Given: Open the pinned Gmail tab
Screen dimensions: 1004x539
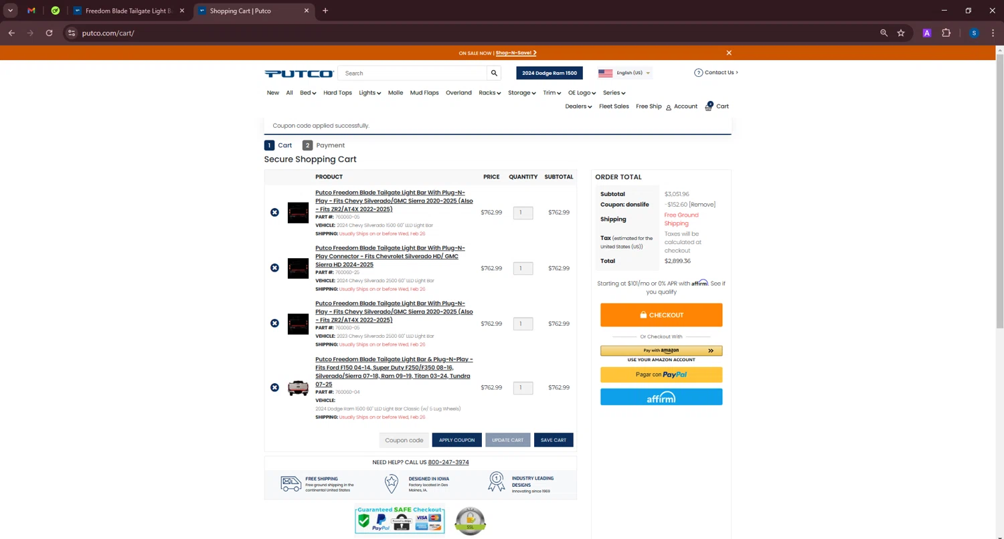Looking at the screenshot, I should 31,11.
